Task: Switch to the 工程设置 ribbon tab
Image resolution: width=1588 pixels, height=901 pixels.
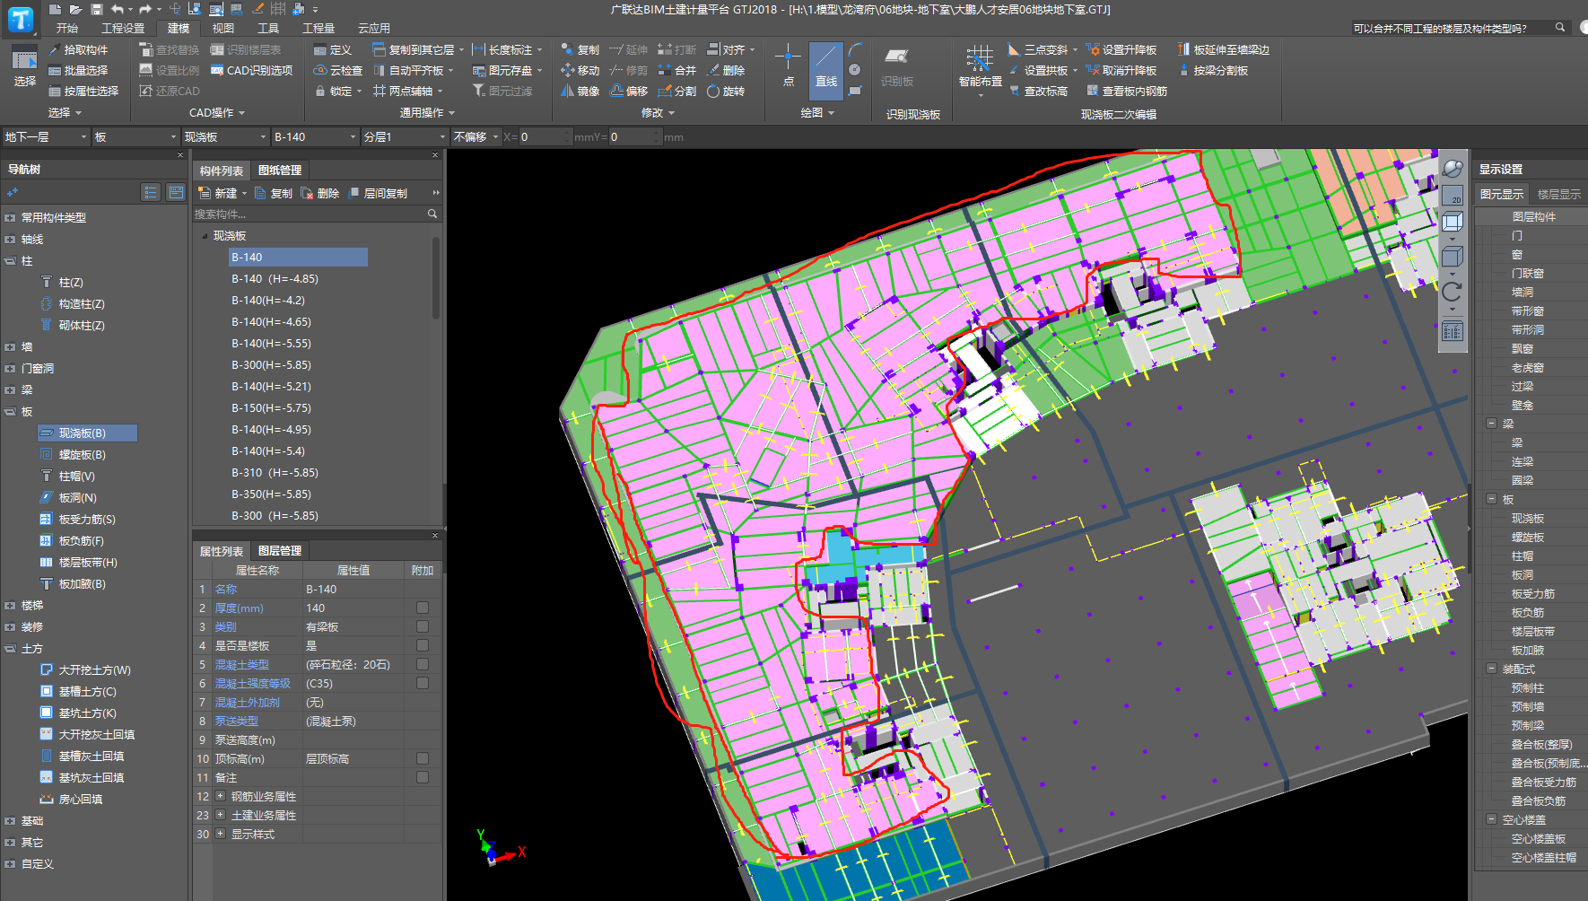Action: (x=123, y=28)
